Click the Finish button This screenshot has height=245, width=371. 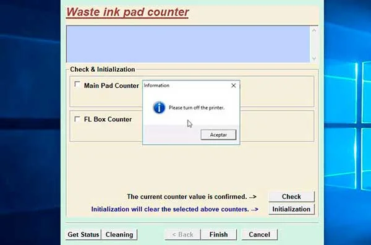pos(218,234)
